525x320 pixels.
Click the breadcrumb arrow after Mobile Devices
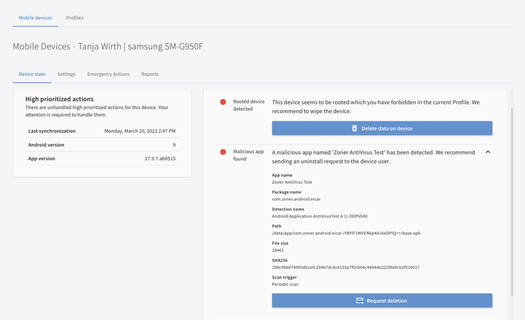74,47
